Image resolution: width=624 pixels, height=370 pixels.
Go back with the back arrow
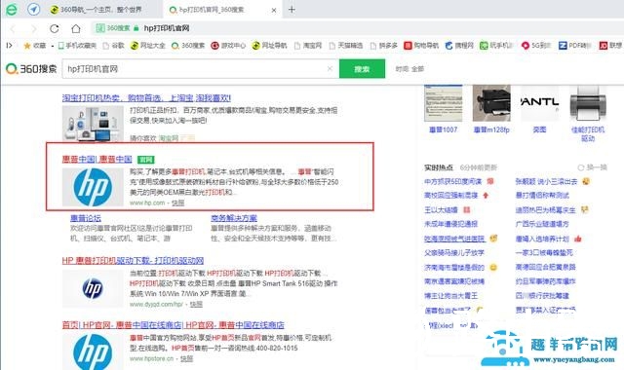pos(13,28)
